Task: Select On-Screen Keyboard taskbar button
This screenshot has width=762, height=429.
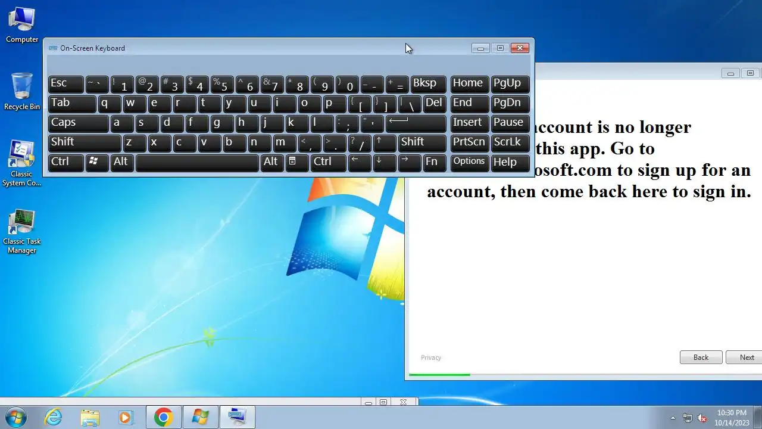Action: [x=237, y=417]
